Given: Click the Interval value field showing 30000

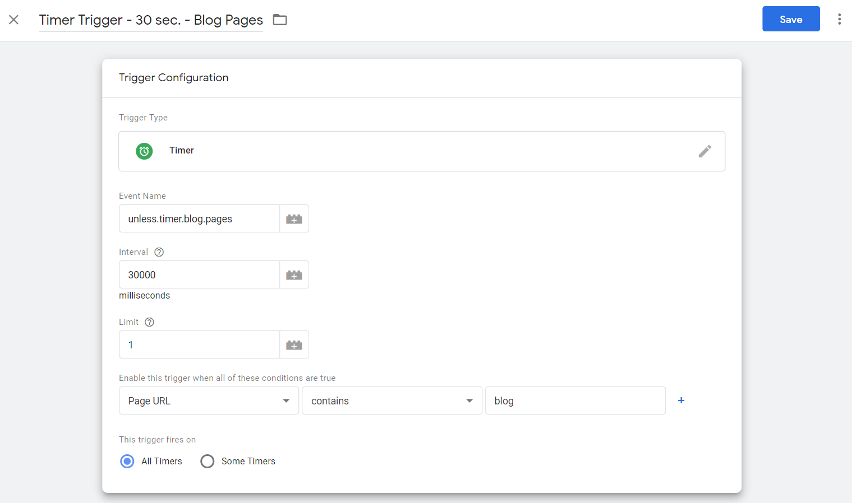Looking at the screenshot, I should [x=199, y=275].
